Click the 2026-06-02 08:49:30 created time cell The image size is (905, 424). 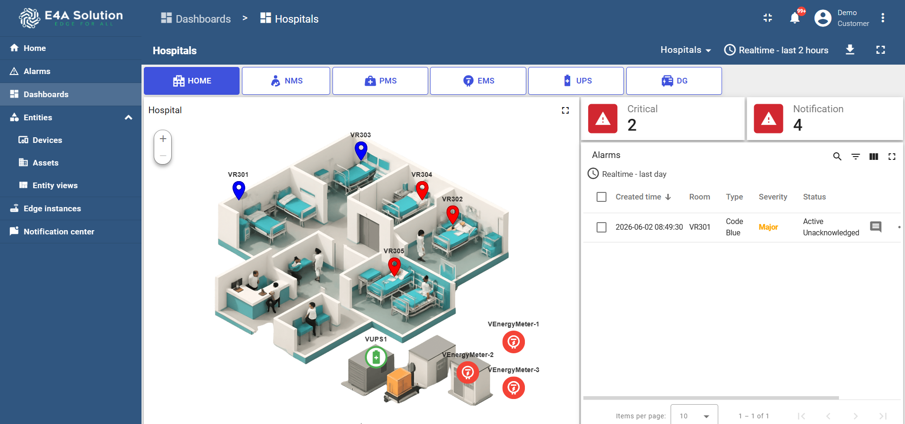point(649,227)
